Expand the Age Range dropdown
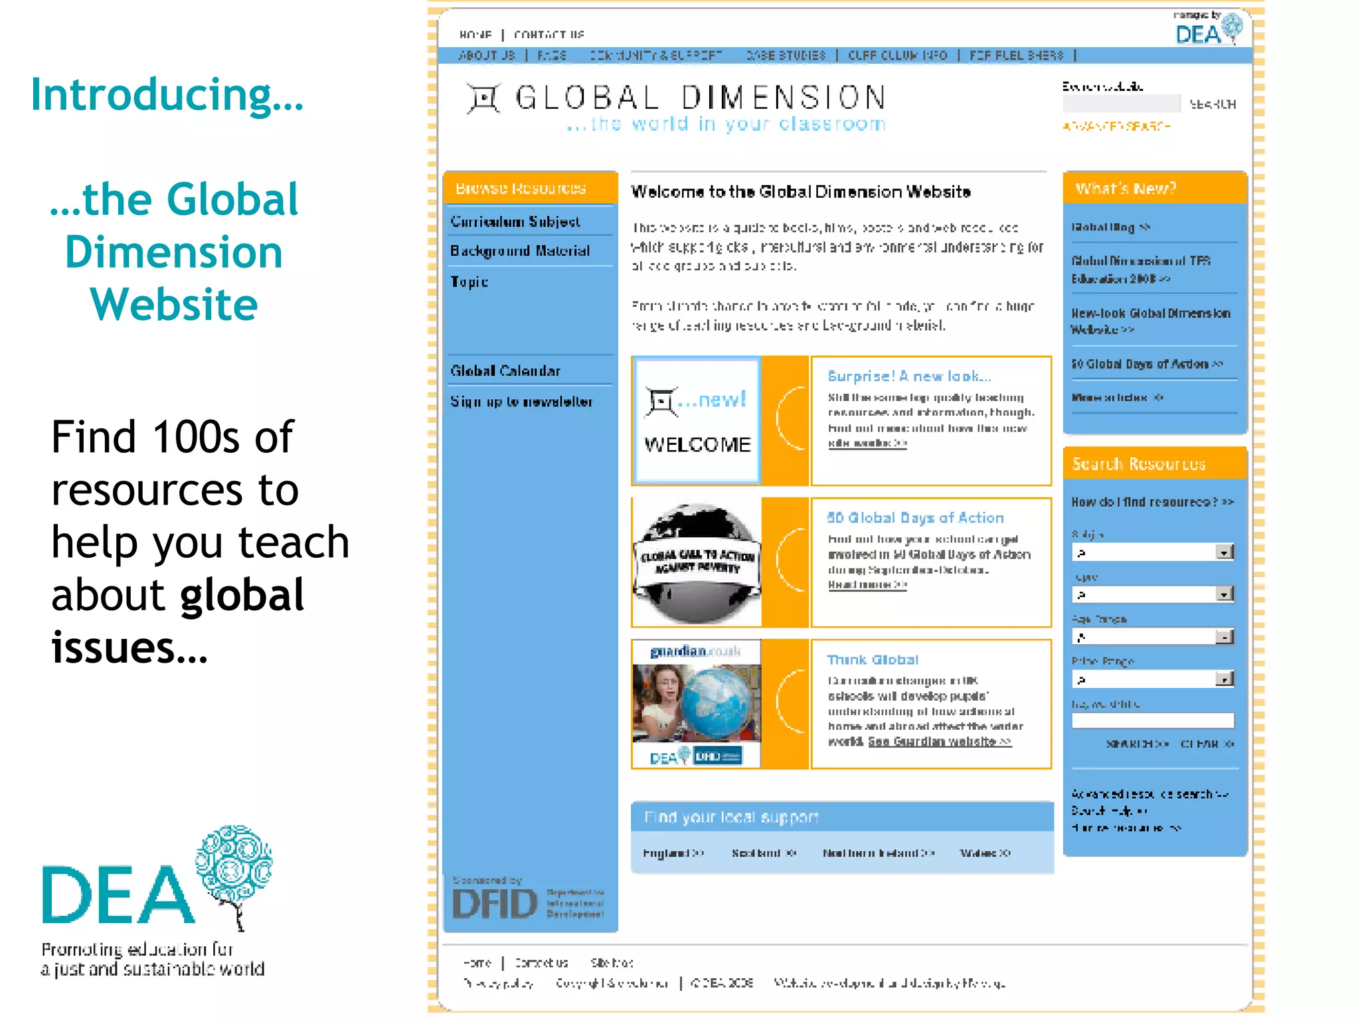Screen dimensions: 1360x1020 pos(1224,637)
